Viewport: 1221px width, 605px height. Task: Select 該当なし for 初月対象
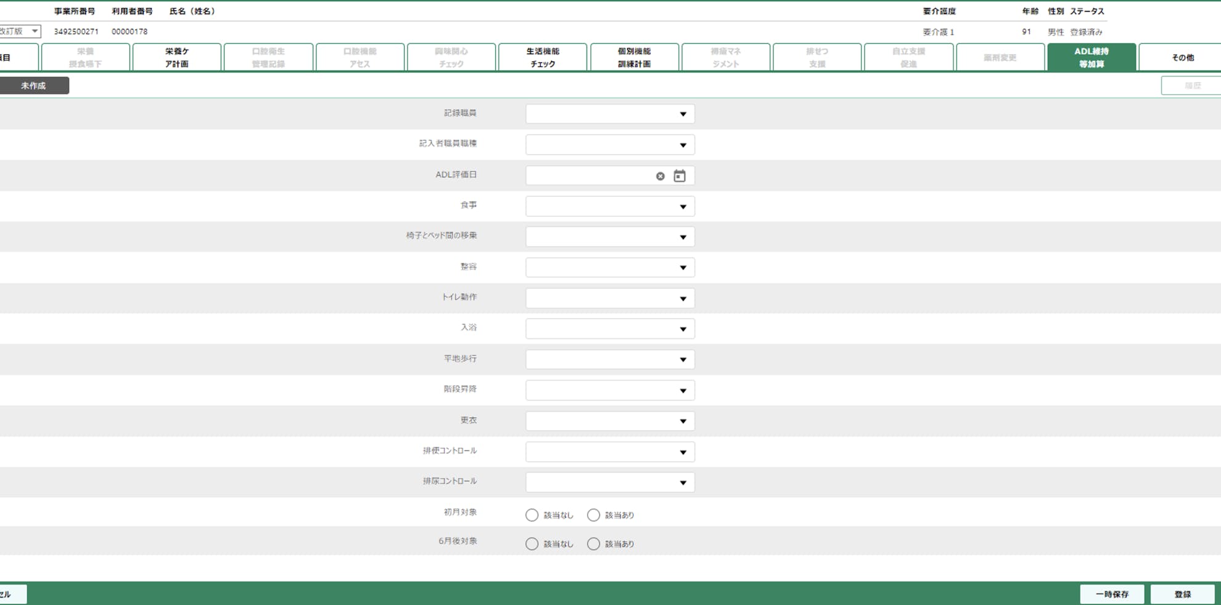pos(532,515)
